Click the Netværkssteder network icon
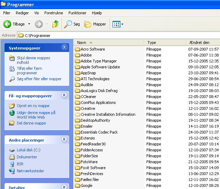The width and height of the screenshot is (220, 189). point(12,171)
